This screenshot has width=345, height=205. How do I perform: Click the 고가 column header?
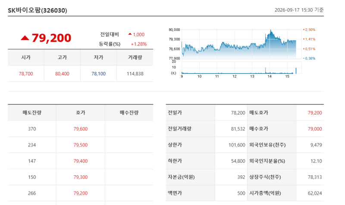(62, 57)
